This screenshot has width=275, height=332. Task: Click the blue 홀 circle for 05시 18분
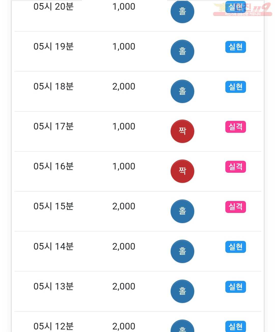pos(182,91)
